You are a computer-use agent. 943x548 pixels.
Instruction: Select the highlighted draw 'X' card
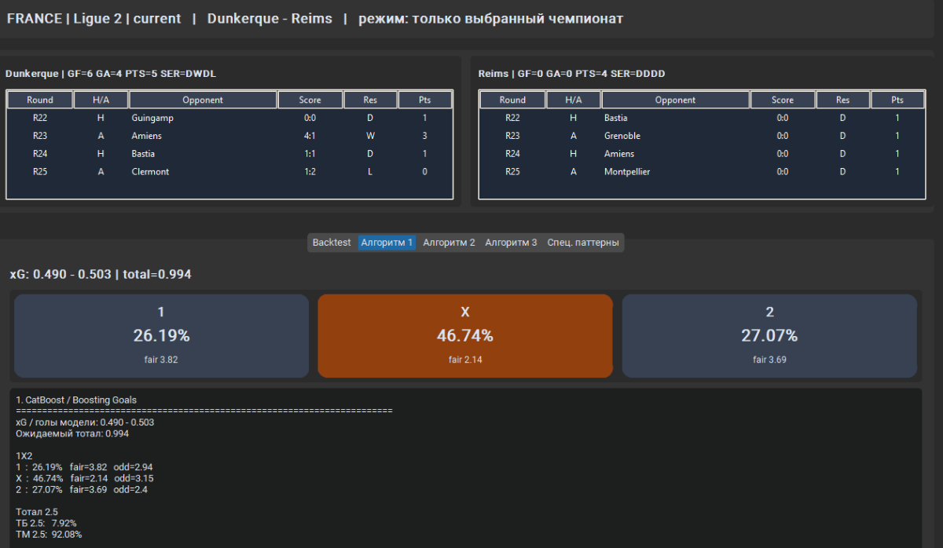pos(464,336)
